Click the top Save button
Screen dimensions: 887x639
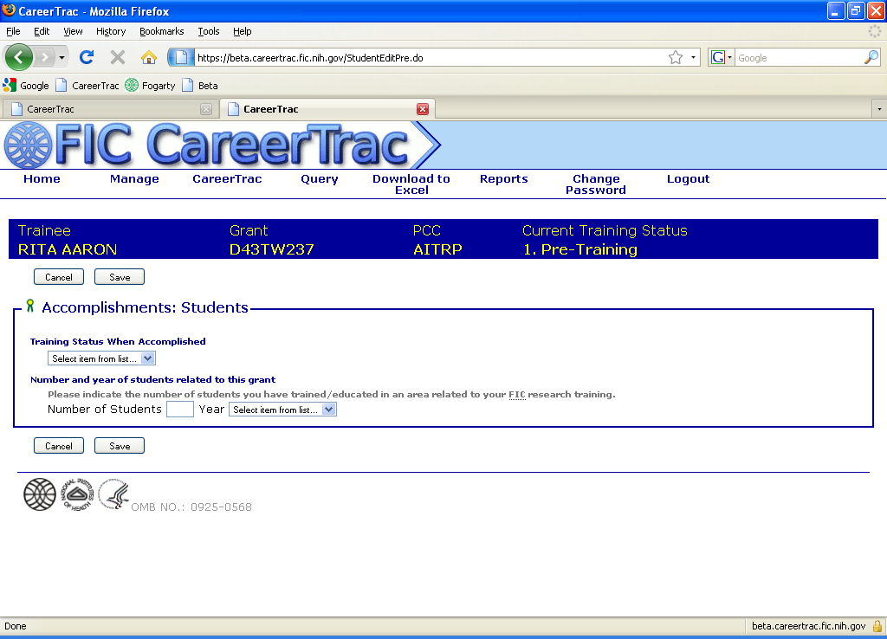(x=120, y=277)
